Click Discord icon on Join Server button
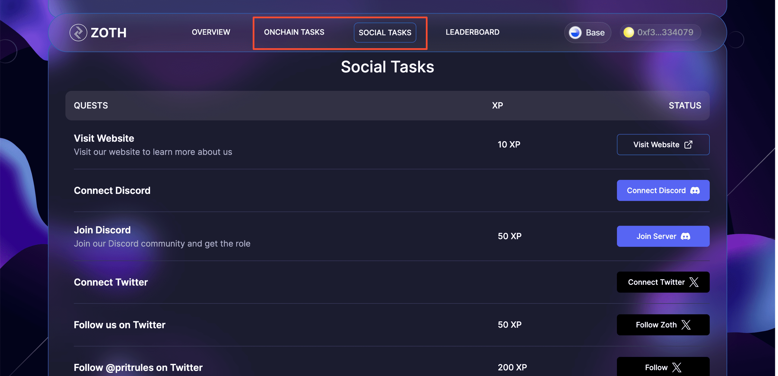778x376 pixels. click(x=685, y=236)
